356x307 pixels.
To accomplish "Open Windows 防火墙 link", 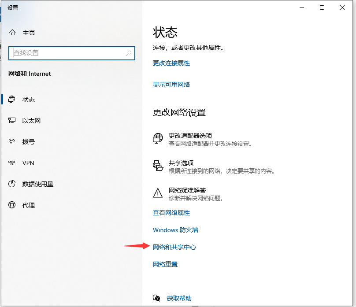I will click(175, 230).
